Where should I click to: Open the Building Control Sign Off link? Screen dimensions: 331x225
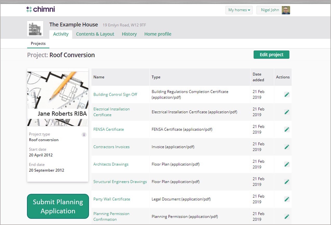pos(115,94)
